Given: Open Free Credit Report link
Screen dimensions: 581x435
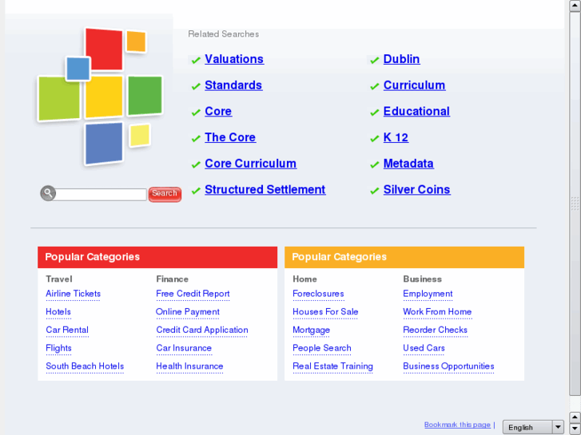Looking at the screenshot, I should (193, 294).
